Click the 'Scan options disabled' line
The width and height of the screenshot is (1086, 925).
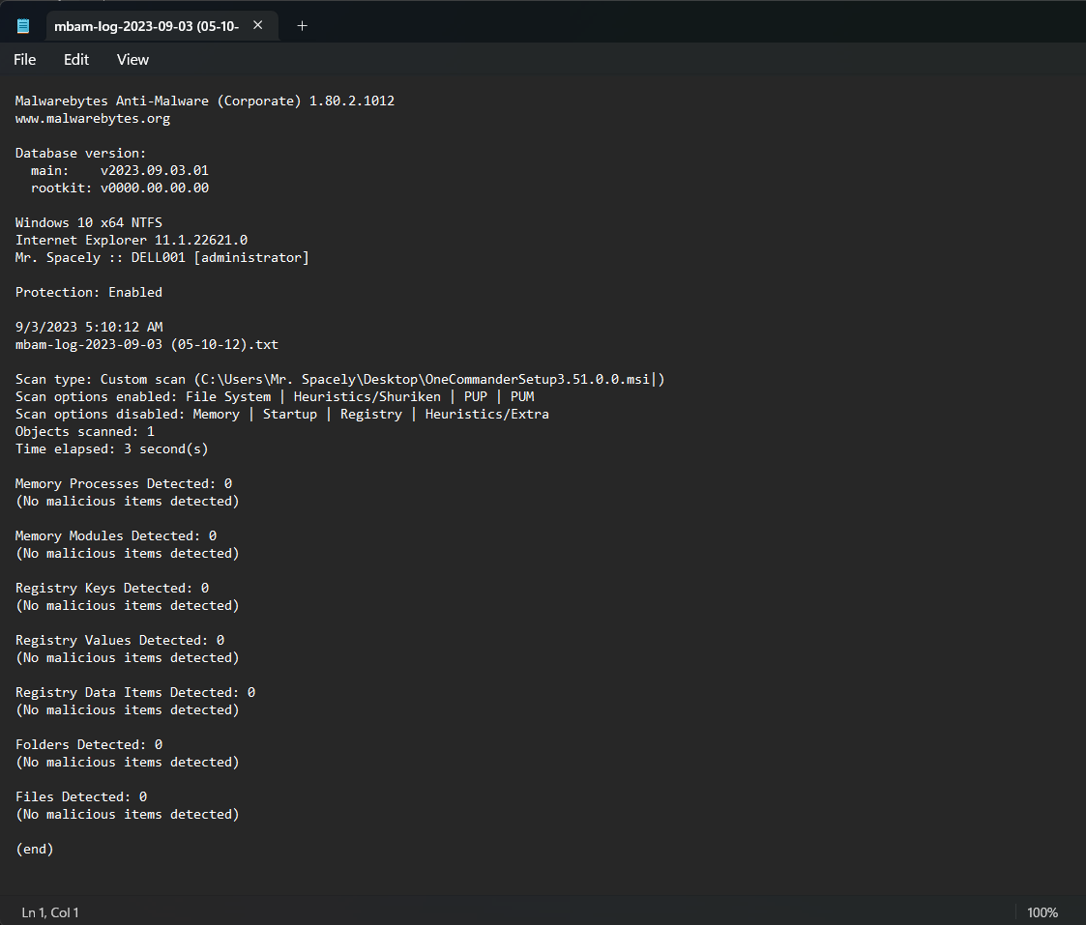point(281,414)
